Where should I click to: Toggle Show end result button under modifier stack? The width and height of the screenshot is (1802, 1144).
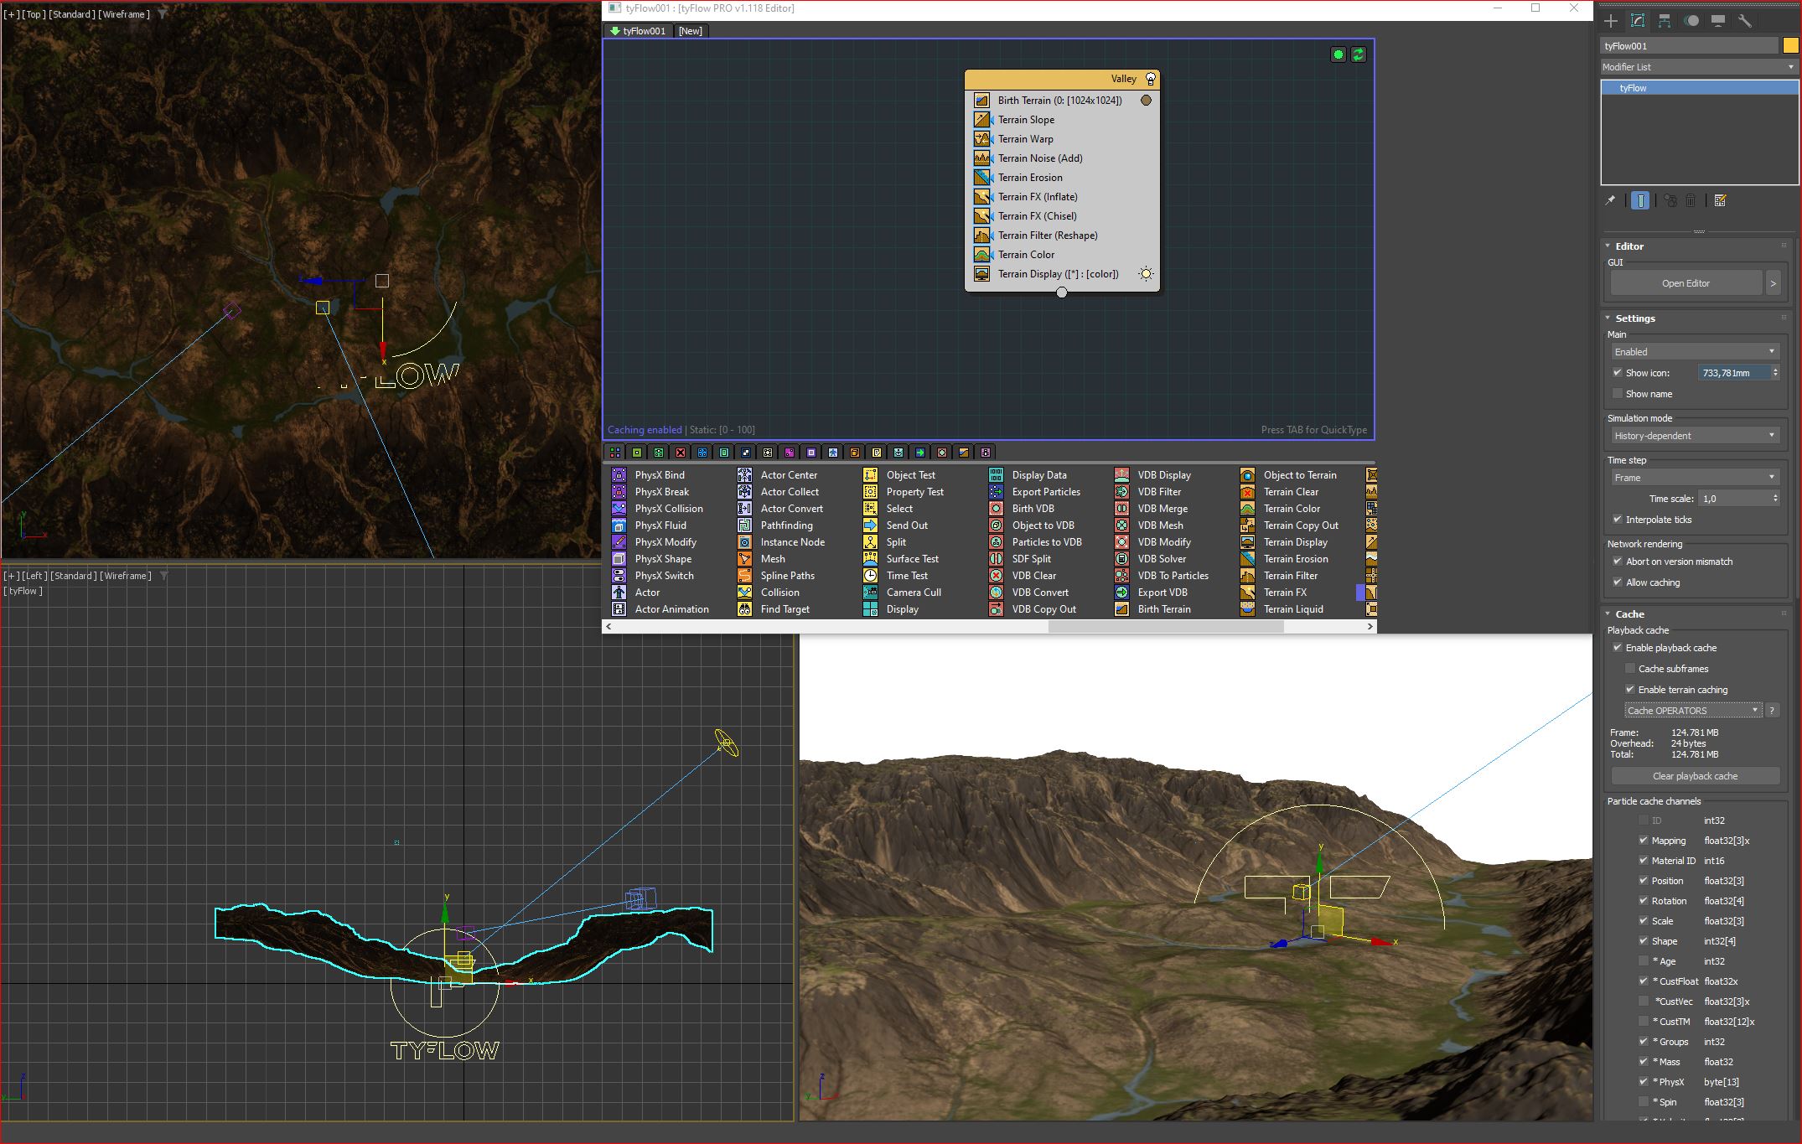(1640, 201)
